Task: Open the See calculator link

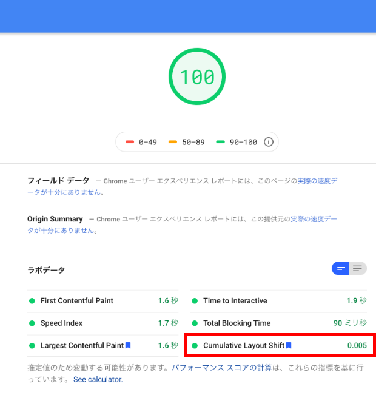Action: pos(98,379)
